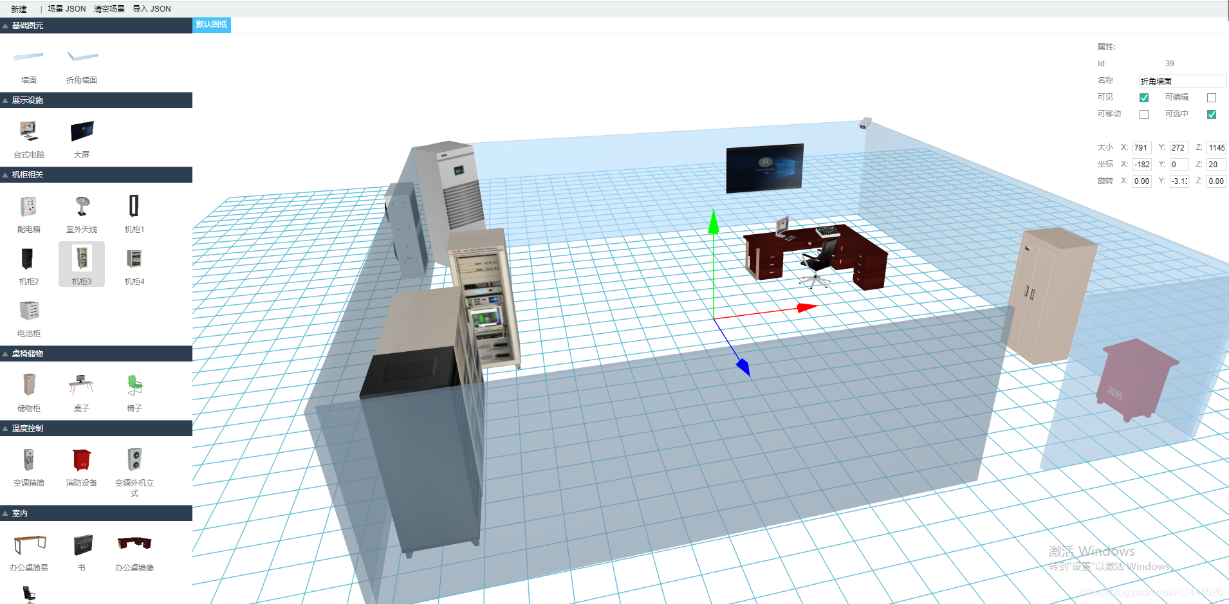Open the 场景 JSON menu item
The image size is (1229, 604).
tap(66, 9)
